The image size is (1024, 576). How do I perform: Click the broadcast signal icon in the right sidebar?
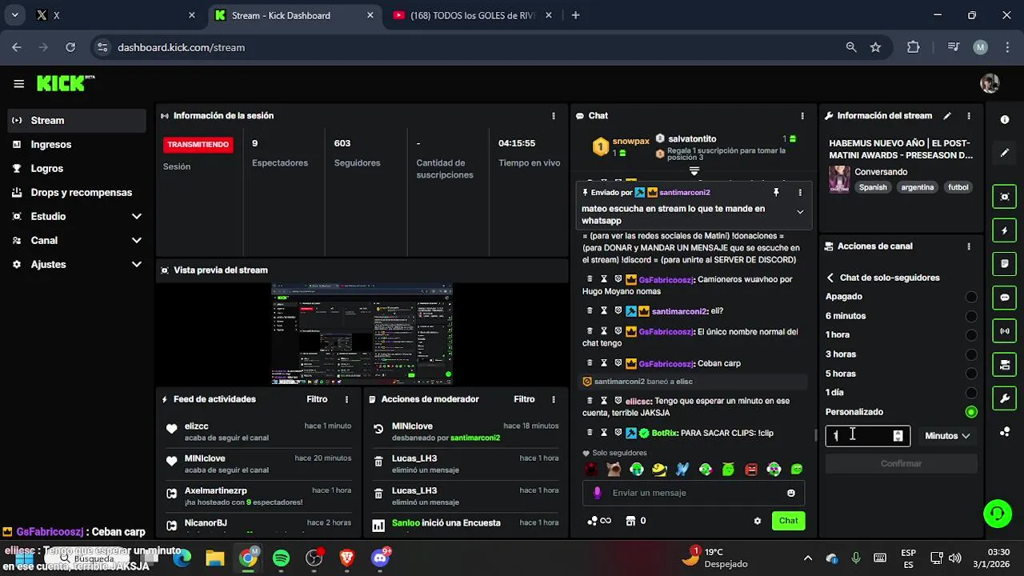(x=1005, y=331)
